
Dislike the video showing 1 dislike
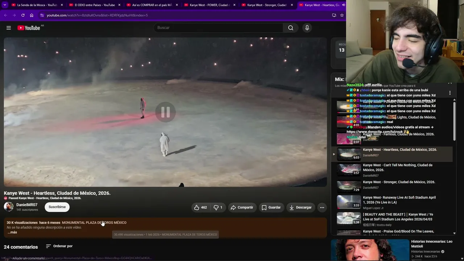click(218, 207)
